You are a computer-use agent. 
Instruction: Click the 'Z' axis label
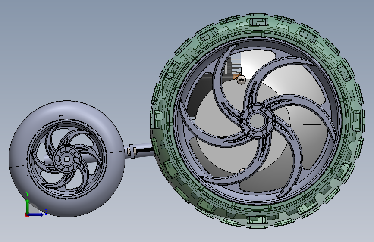[46, 212]
